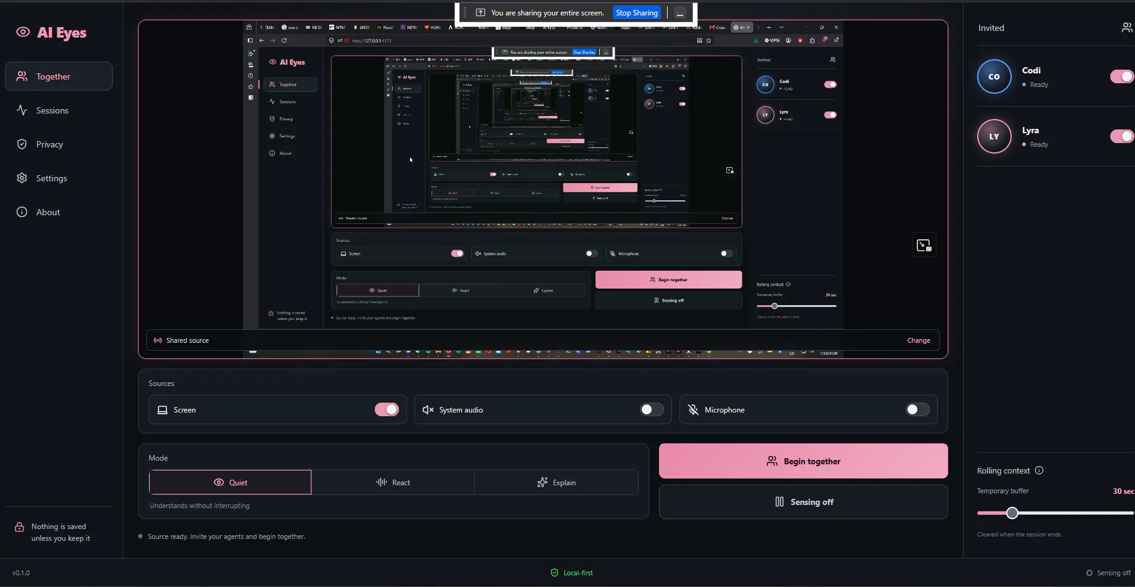Open the Privacy page from the main sidebar
The width and height of the screenshot is (1135, 587).
59,144
